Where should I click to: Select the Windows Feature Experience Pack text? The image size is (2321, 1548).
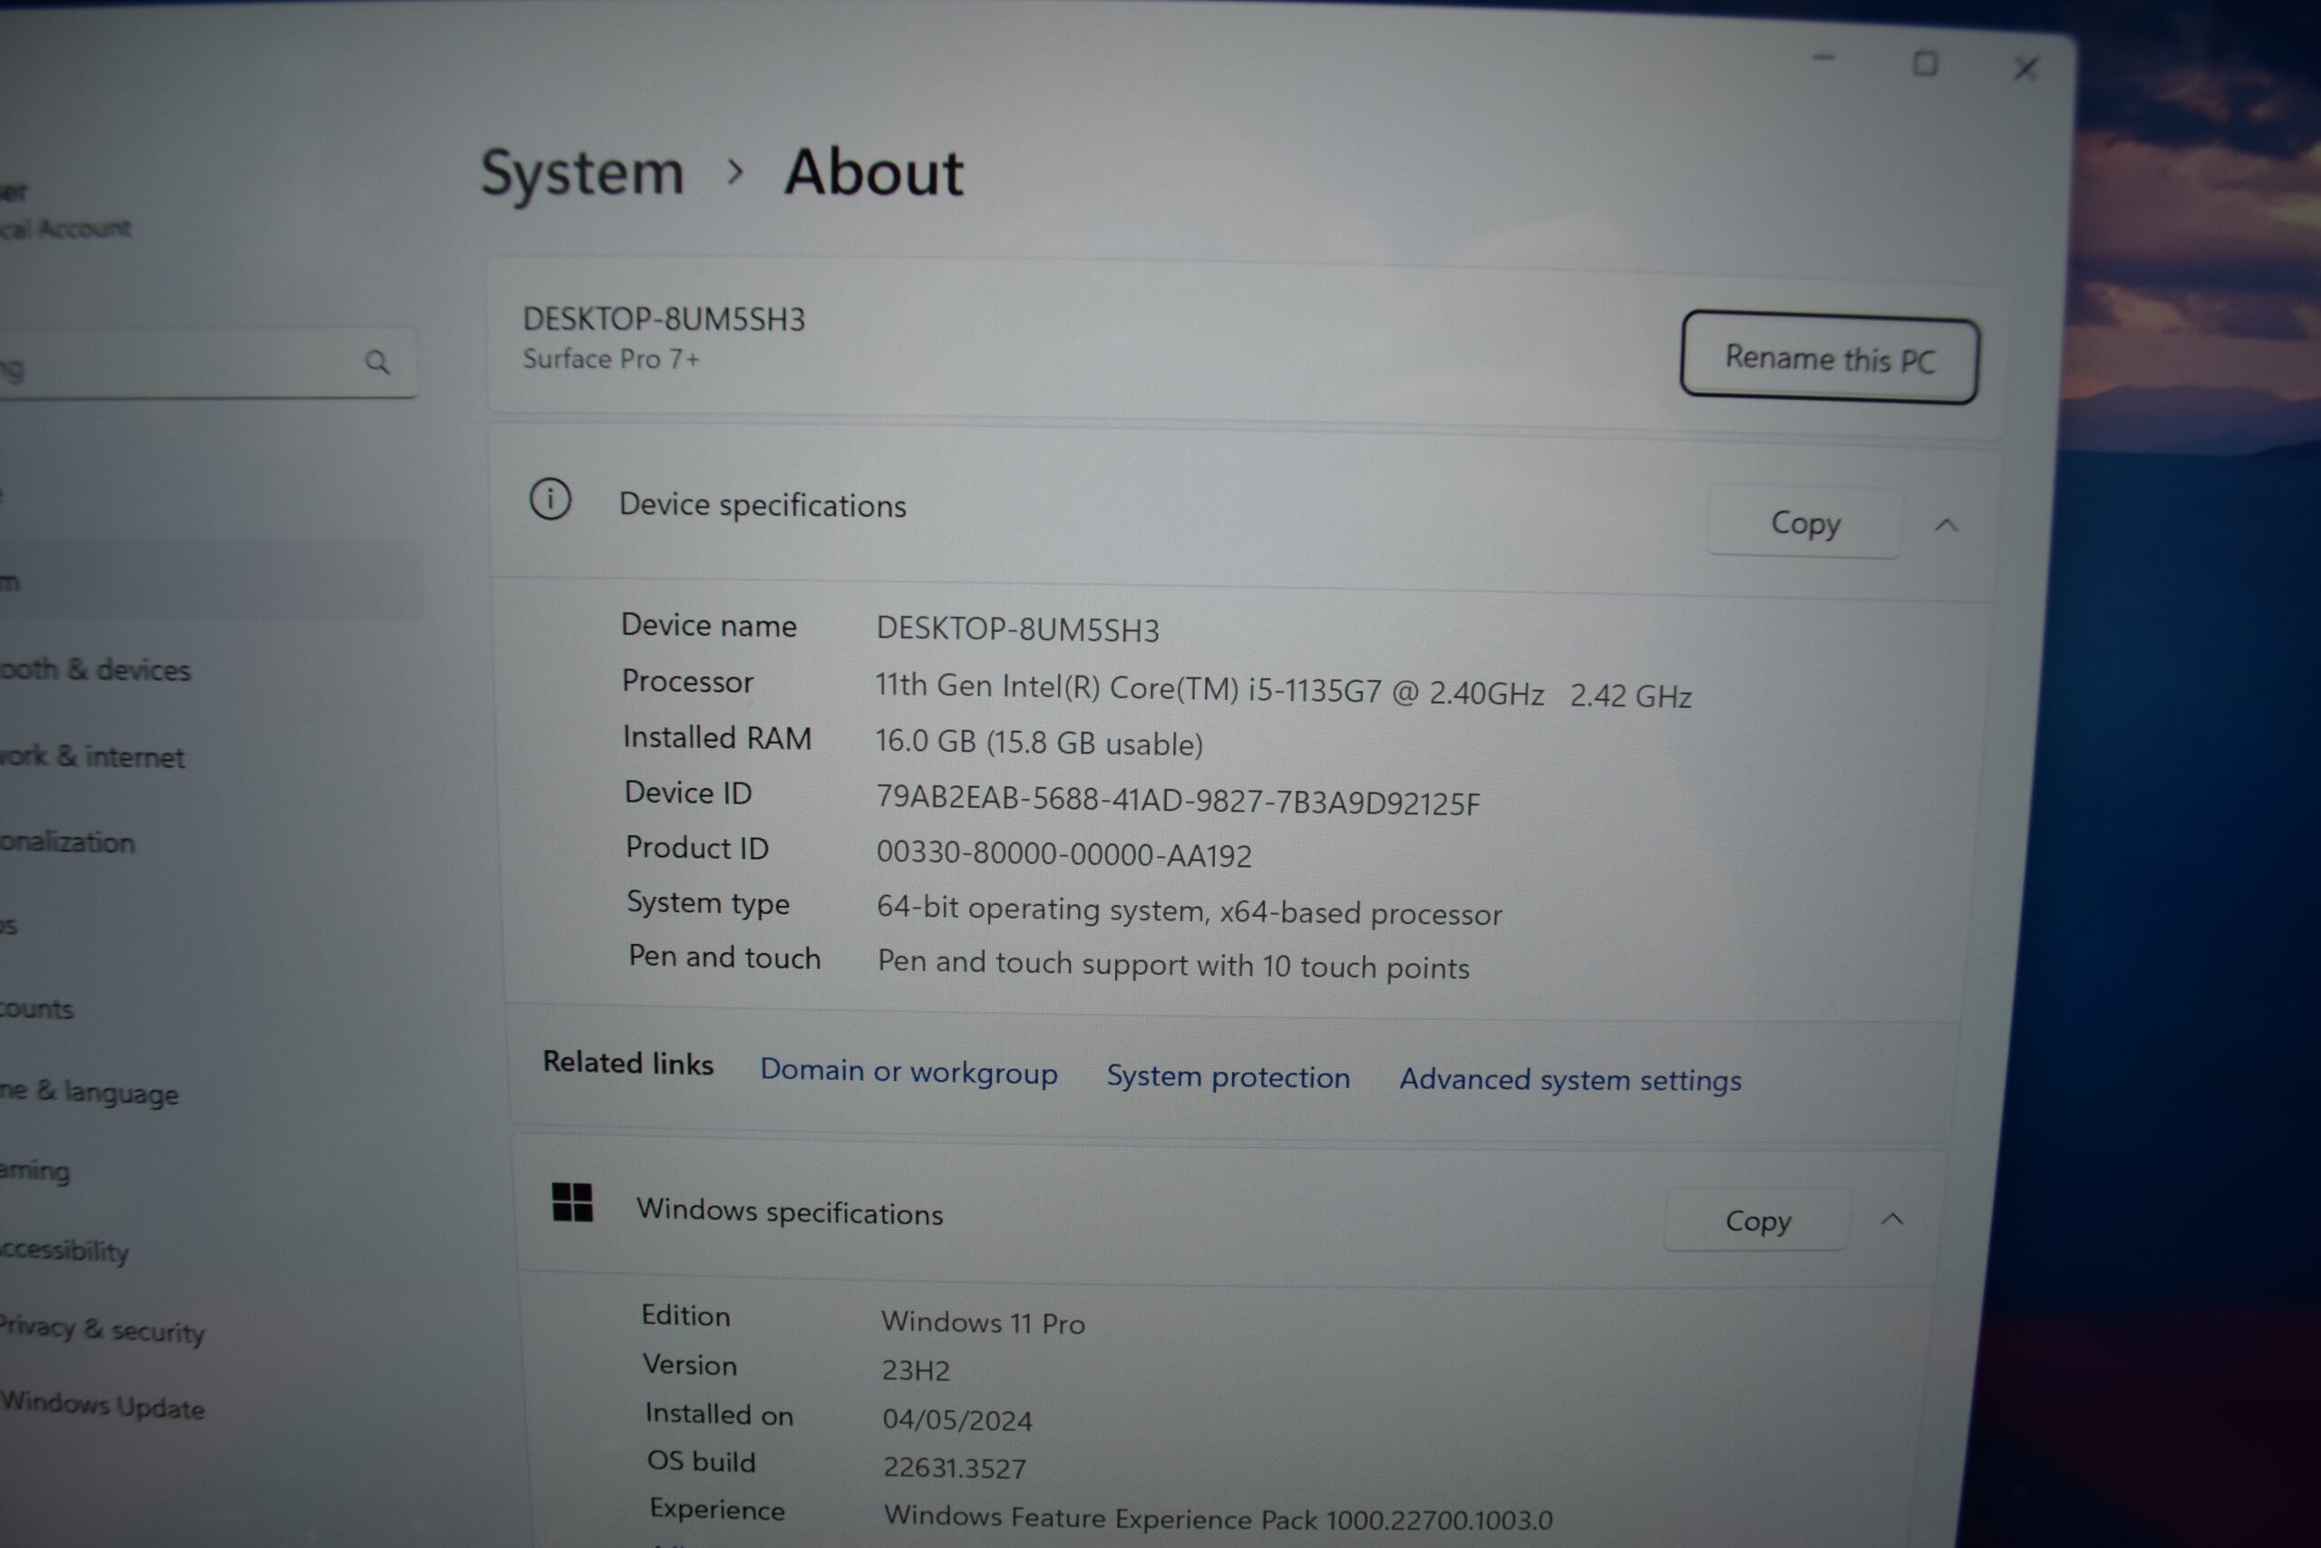coord(1218,1518)
